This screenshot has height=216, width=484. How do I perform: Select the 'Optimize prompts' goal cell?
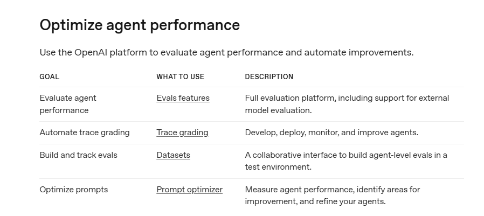coord(73,190)
